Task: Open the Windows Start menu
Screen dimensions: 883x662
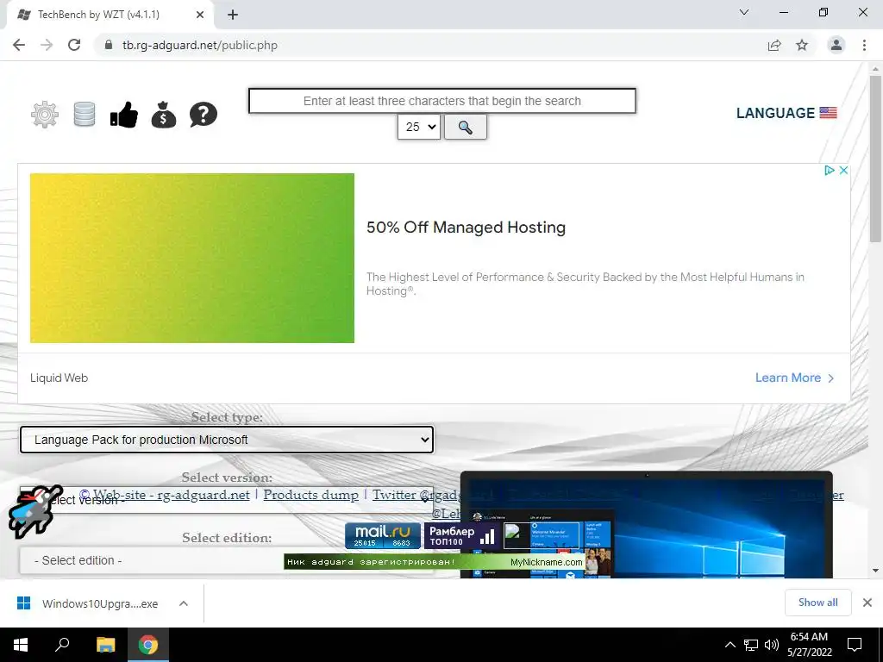Action: click(21, 645)
